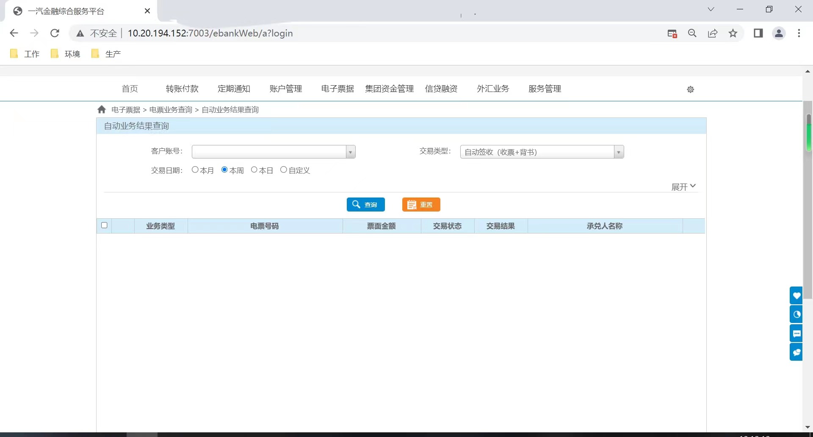Image resolution: width=813 pixels, height=437 pixels.
Task: Click the scrollbar down arrow
Action: (807, 427)
